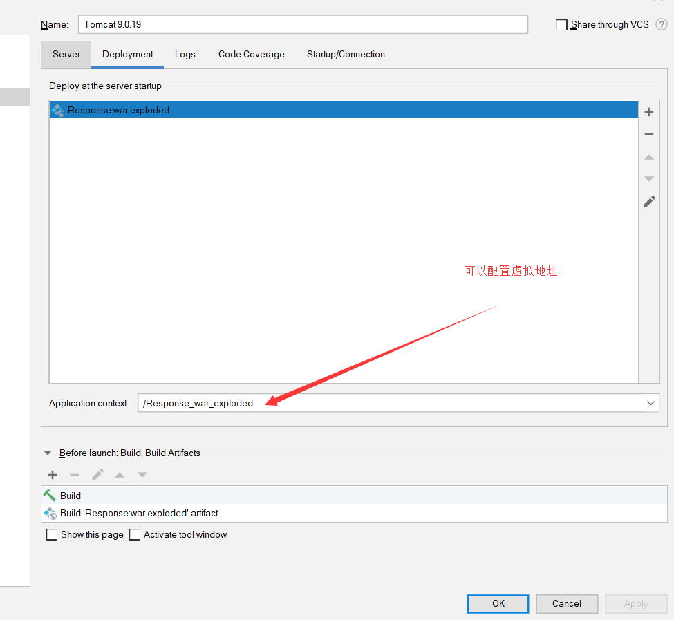Screen dimensions: 674x620
Task: Move deployment down with down arrow
Action: tap(649, 179)
